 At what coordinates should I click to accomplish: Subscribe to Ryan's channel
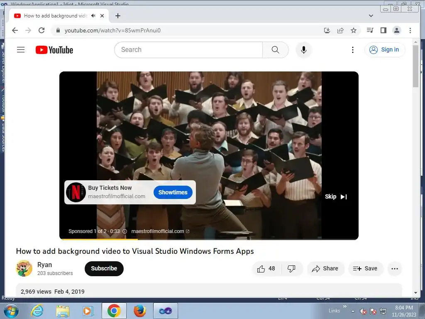click(104, 269)
